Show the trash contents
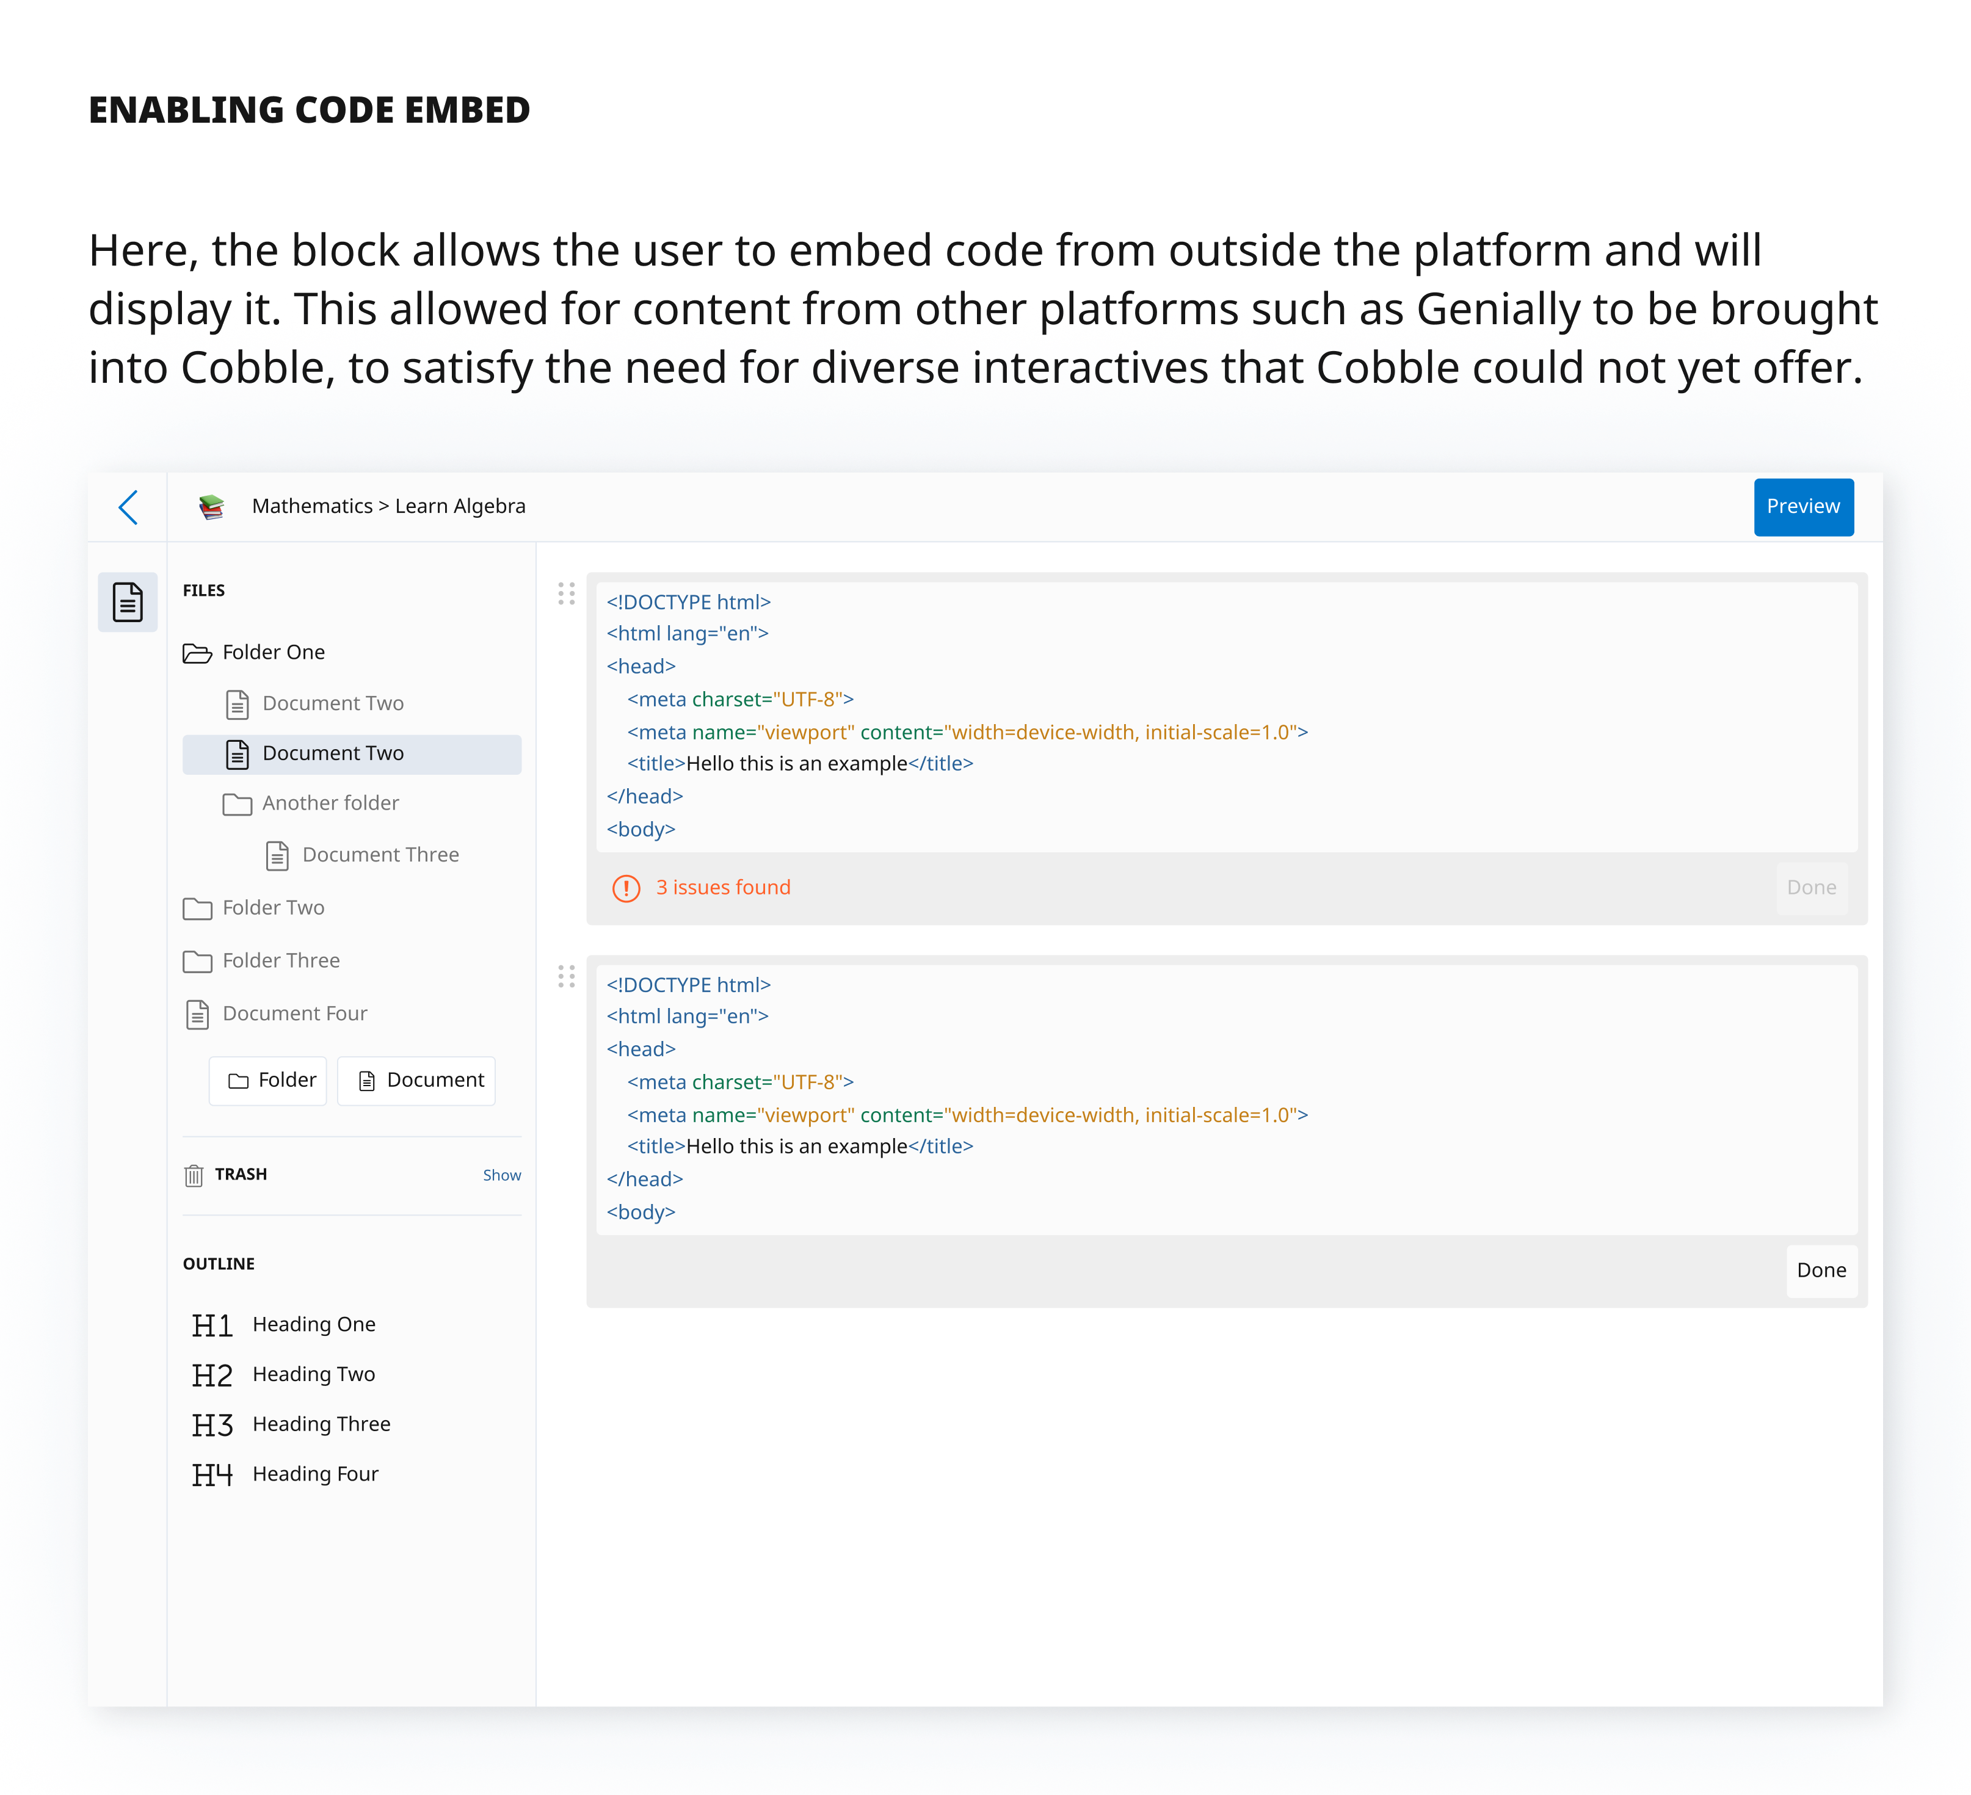This screenshot has width=1971, height=1795. (501, 1175)
